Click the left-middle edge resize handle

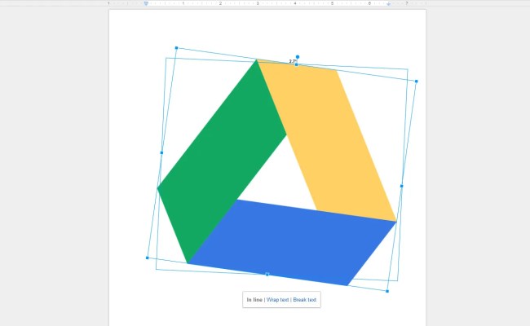pos(161,152)
